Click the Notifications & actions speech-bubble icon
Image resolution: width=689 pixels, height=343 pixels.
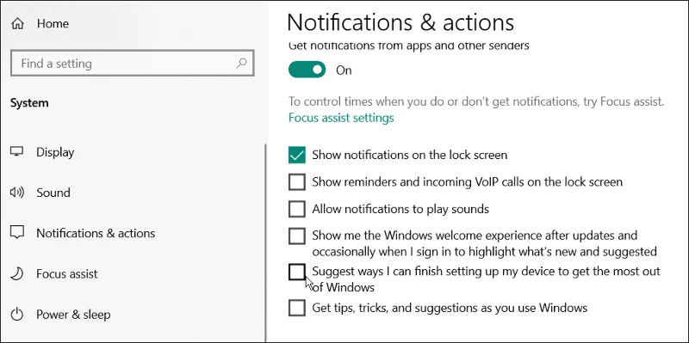16,233
